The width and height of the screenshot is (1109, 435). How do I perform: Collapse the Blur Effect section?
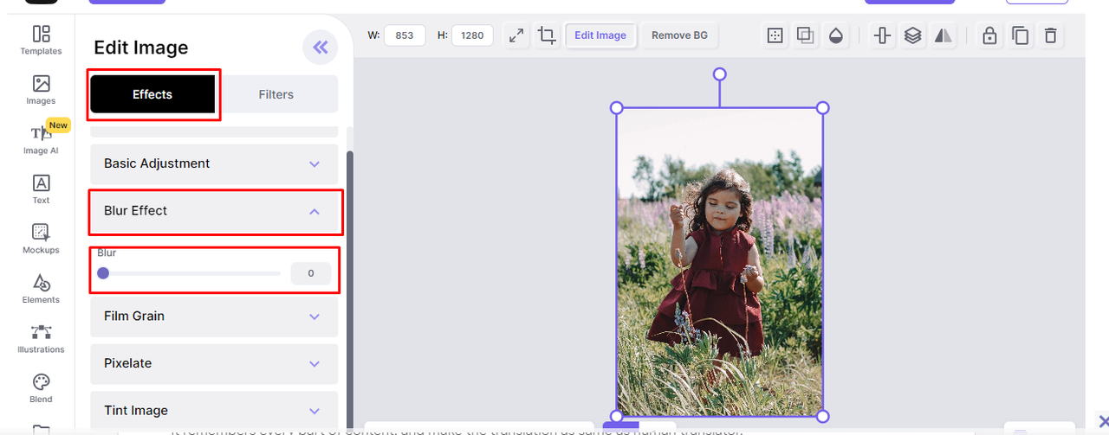coord(214,211)
